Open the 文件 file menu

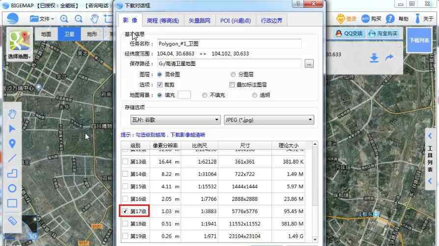[42, 19]
